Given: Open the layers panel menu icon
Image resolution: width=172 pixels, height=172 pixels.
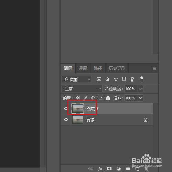Looking at the screenshot, I should (x=154, y=68).
